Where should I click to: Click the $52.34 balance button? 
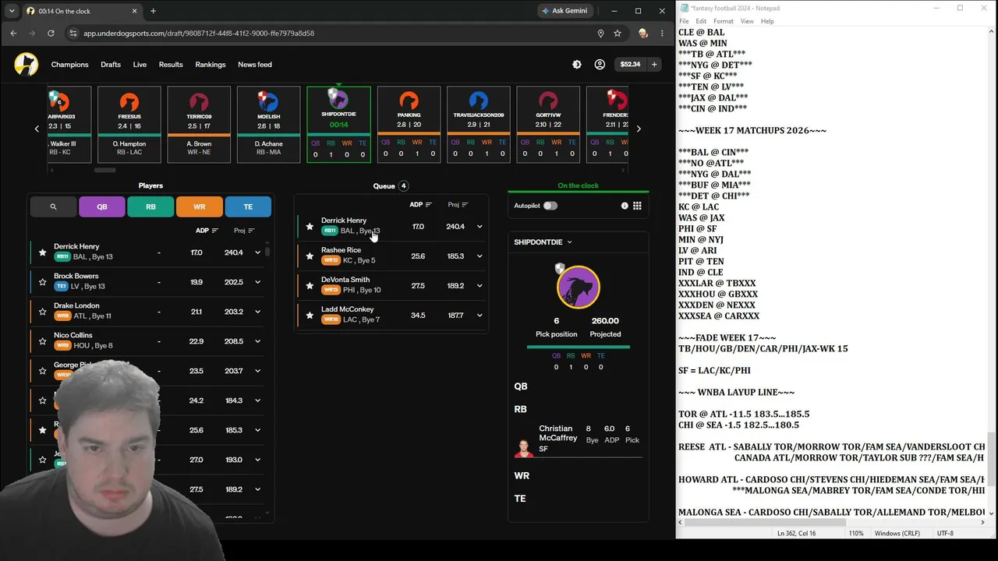pyautogui.click(x=628, y=65)
